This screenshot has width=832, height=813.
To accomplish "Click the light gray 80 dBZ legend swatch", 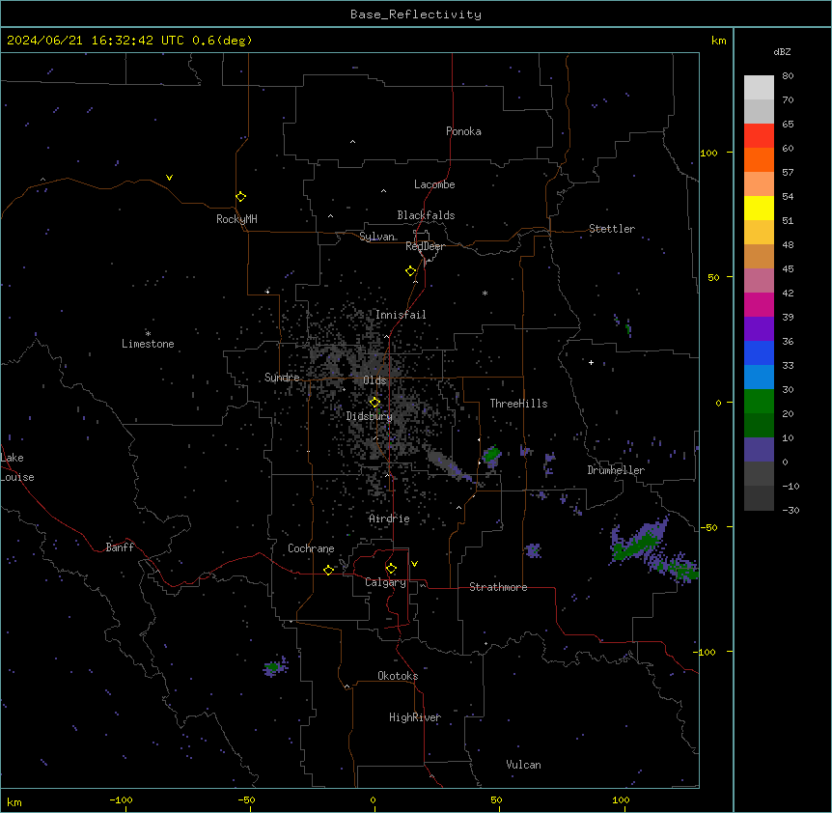I will (759, 87).
